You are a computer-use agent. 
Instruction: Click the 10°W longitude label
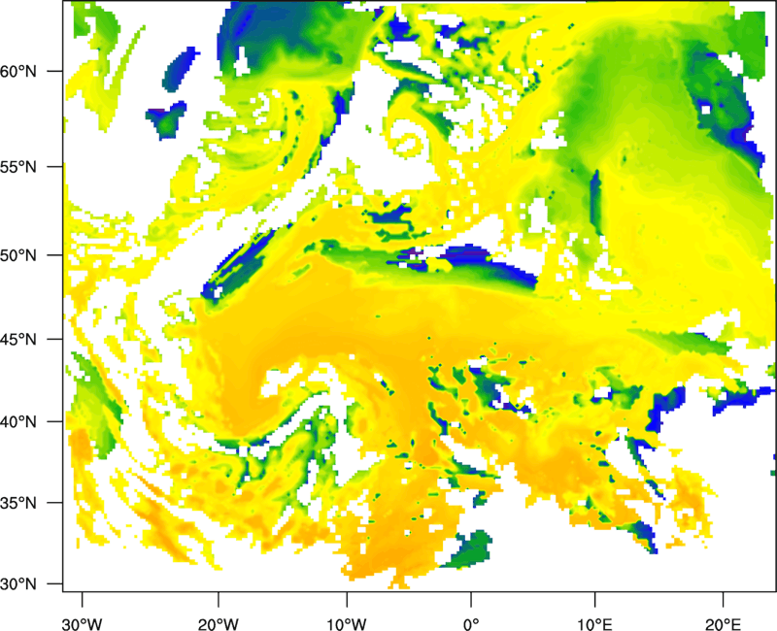347,624
